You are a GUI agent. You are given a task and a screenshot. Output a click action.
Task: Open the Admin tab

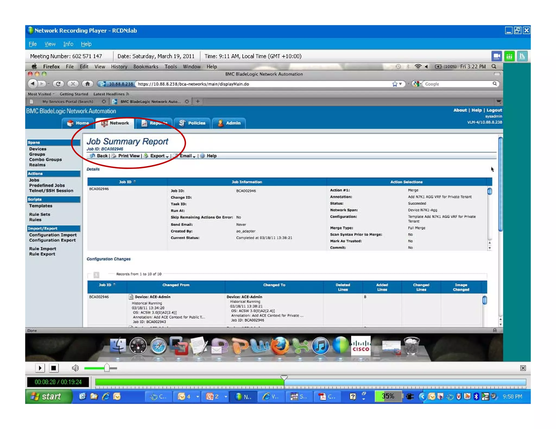[229, 123]
